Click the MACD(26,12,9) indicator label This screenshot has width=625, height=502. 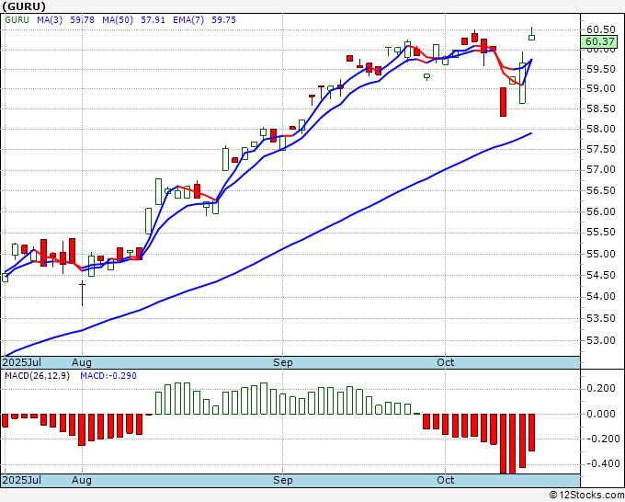(37, 376)
